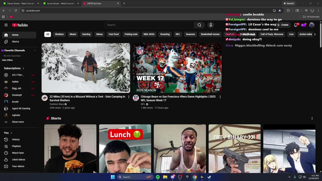Open the FRT / BINARY short thumbnail
Image resolution: width=322 pixels, height=181 pixels.
point(234,149)
